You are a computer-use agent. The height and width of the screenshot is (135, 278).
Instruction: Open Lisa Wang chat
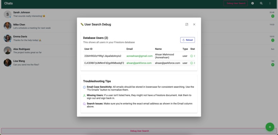click(x=139, y=63)
